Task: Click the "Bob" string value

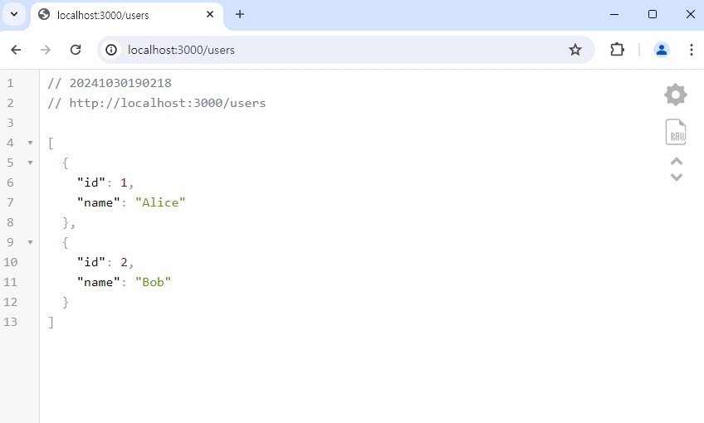Action: (x=153, y=282)
